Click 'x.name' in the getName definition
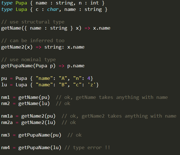Image resolution: width=180 pixels, height=155 pixels. point(102,28)
